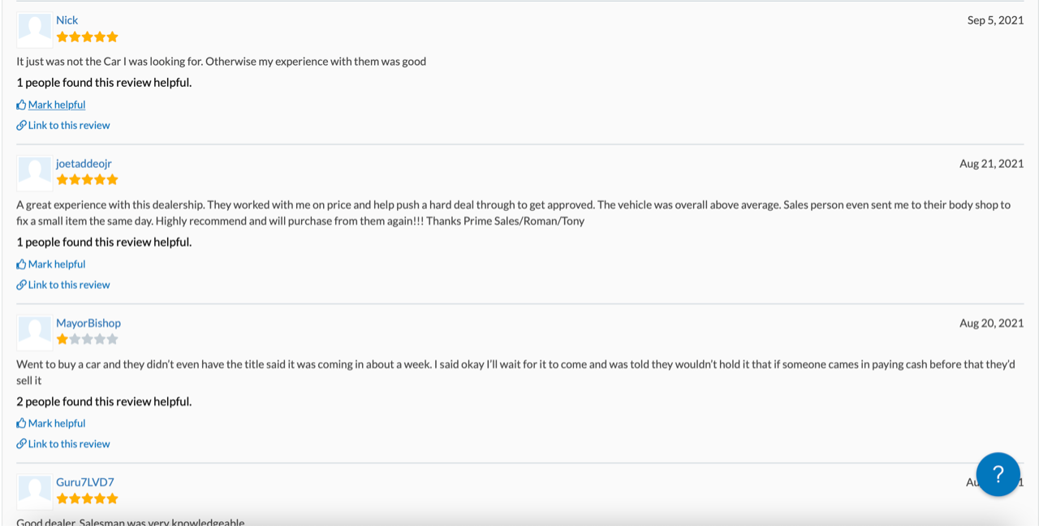
Task: Click joetaddeojr's profile avatar
Action: pyautogui.click(x=35, y=173)
